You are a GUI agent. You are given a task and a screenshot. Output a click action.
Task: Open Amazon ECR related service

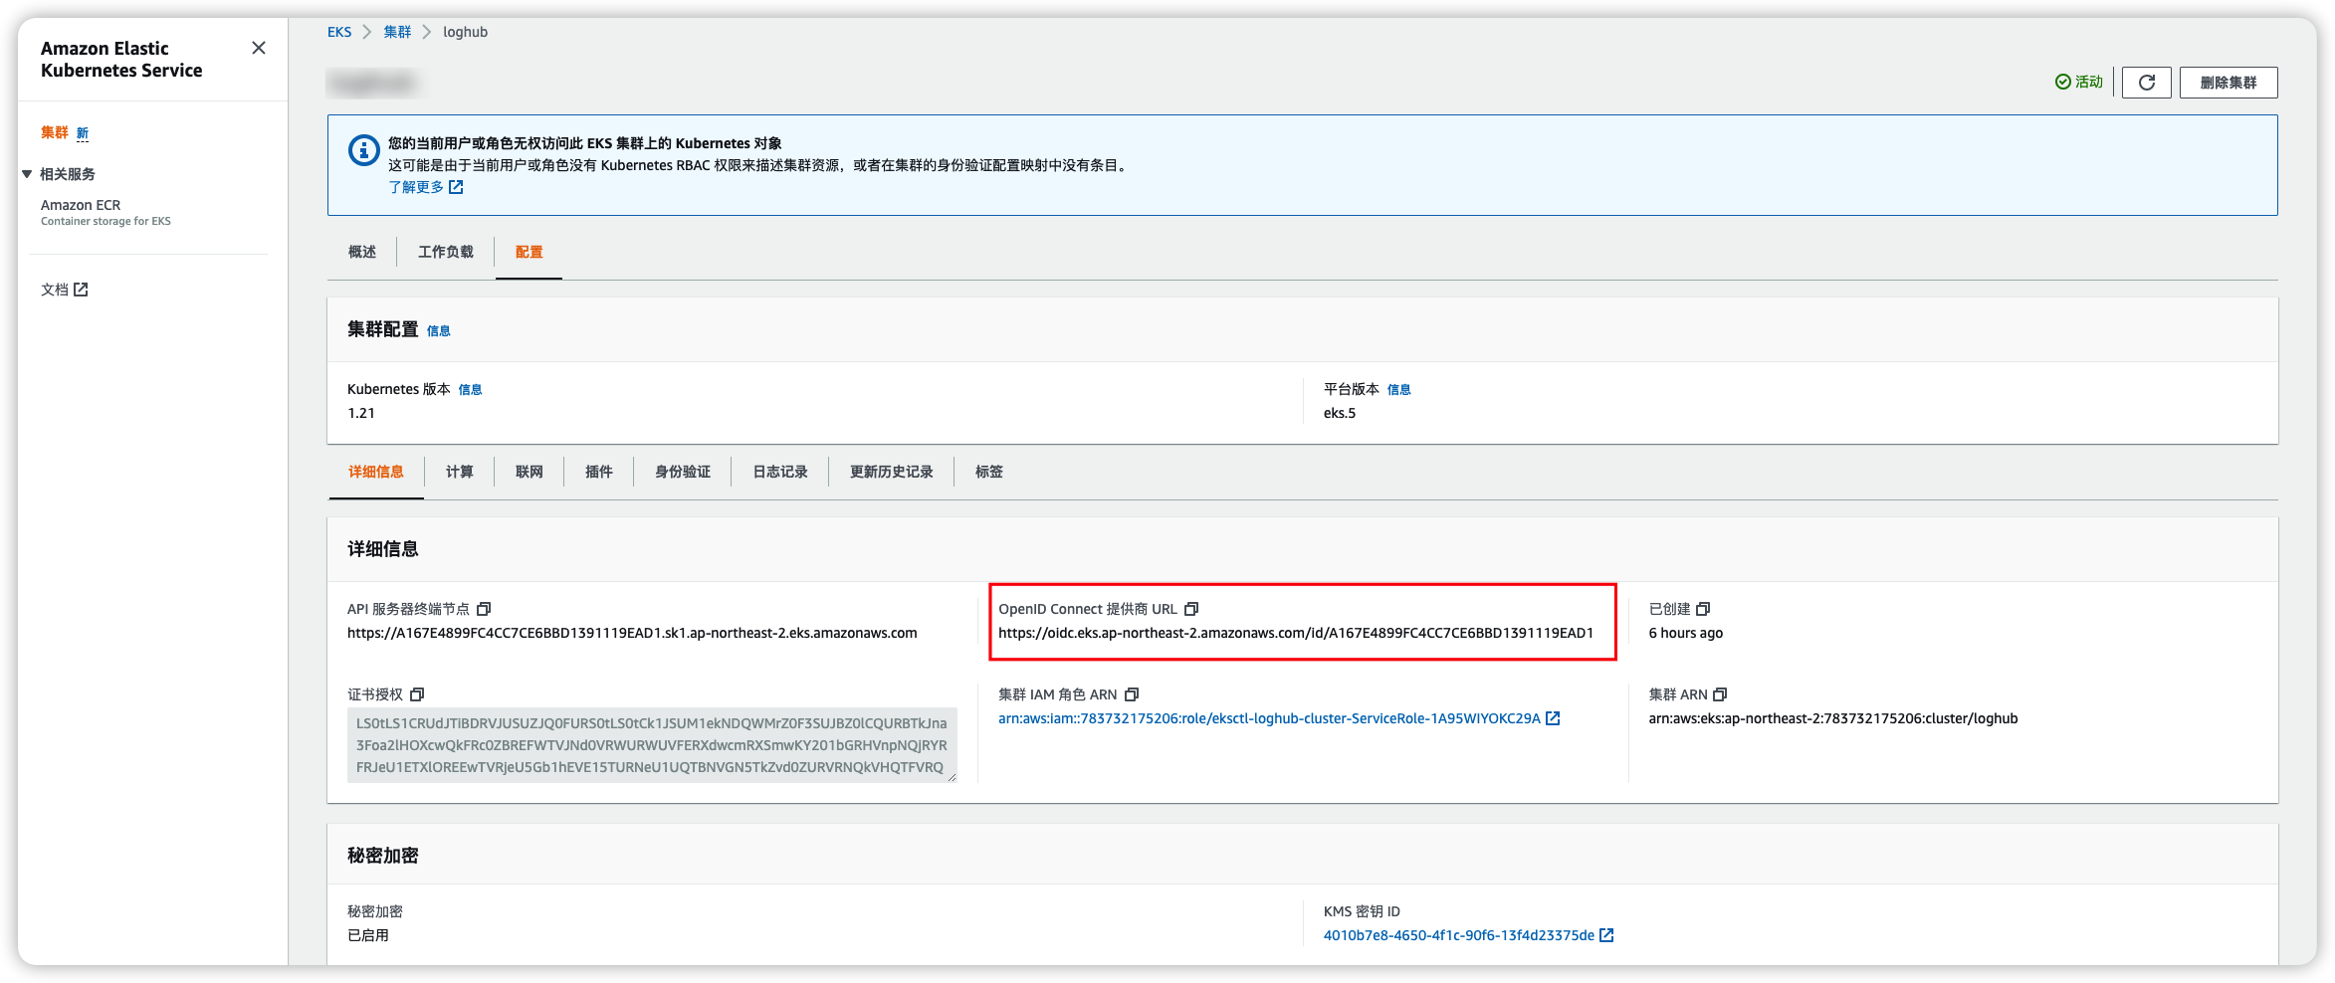[x=81, y=205]
